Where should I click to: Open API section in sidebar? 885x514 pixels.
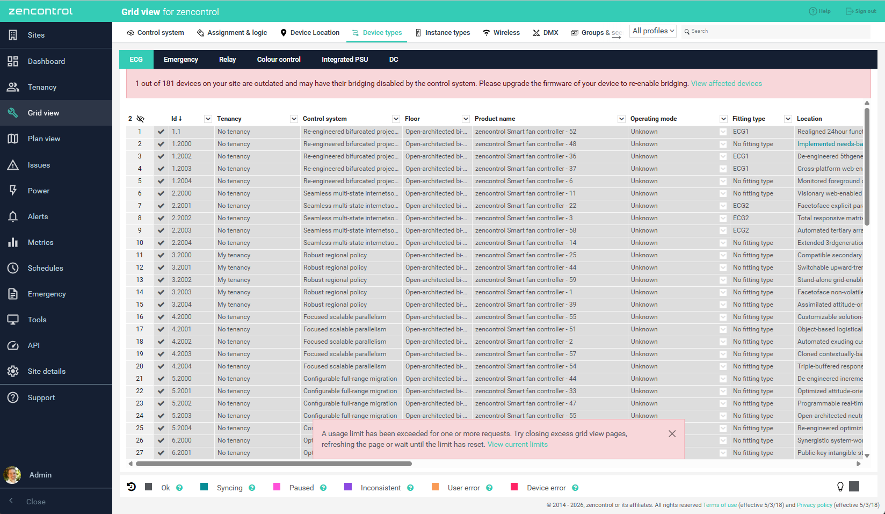coord(56,345)
